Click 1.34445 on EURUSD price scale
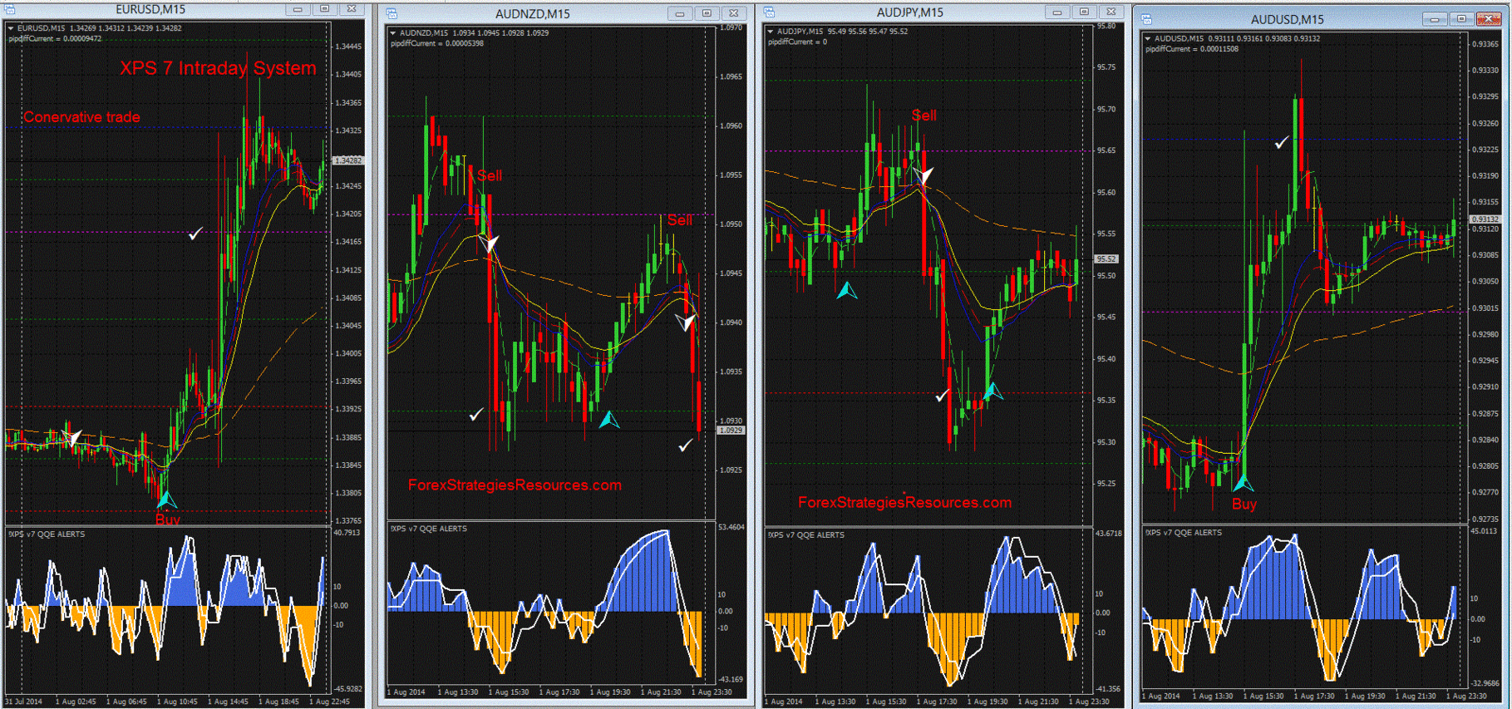This screenshot has width=1512, height=709. click(x=348, y=47)
